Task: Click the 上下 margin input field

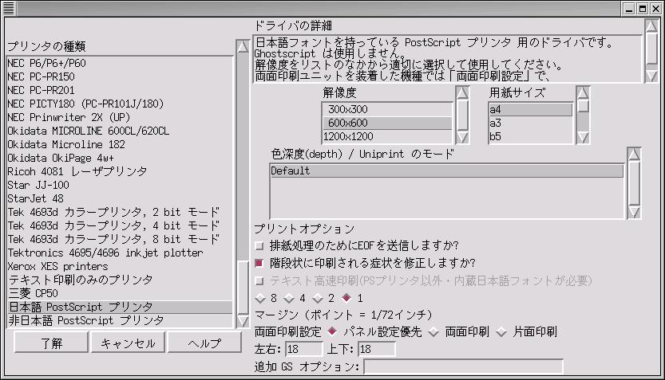Action: 377,349
